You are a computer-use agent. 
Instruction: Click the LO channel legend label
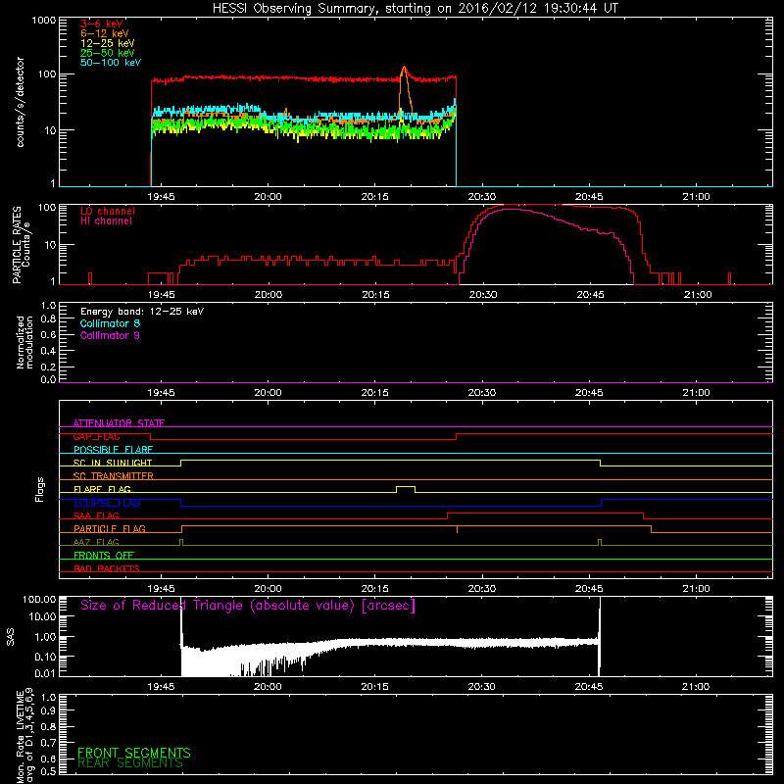(x=108, y=211)
